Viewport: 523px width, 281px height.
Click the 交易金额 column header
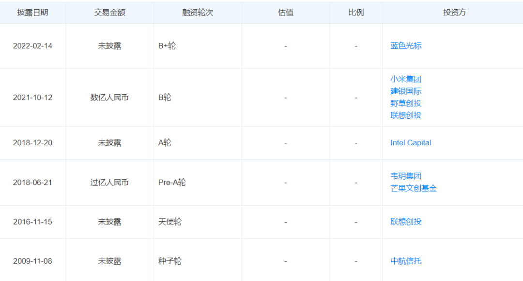point(109,13)
